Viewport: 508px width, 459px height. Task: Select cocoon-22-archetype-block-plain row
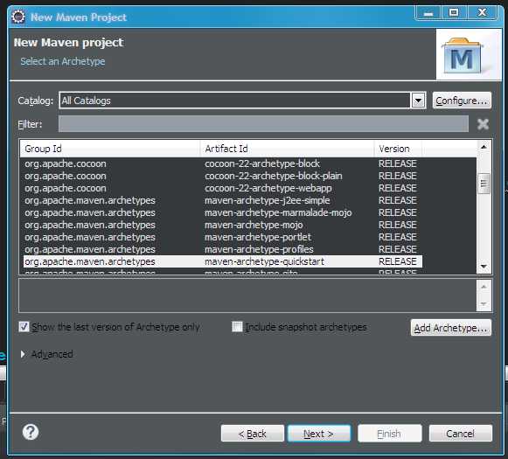coord(222,176)
